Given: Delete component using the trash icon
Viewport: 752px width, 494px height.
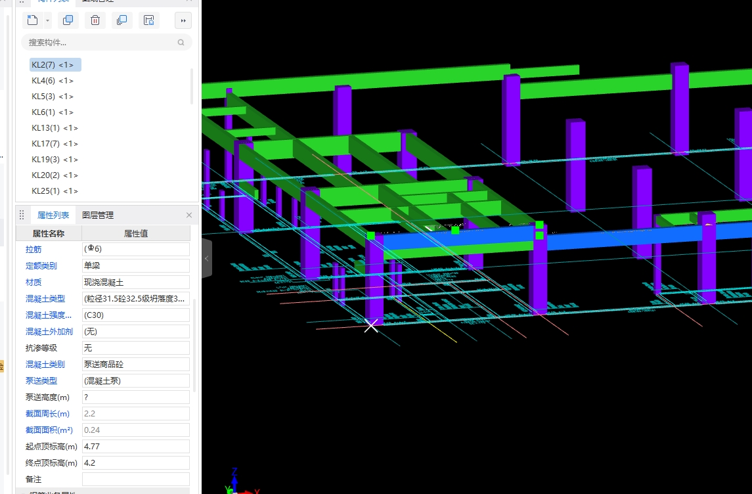Looking at the screenshot, I should pyautogui.click(x=95, y=20).
